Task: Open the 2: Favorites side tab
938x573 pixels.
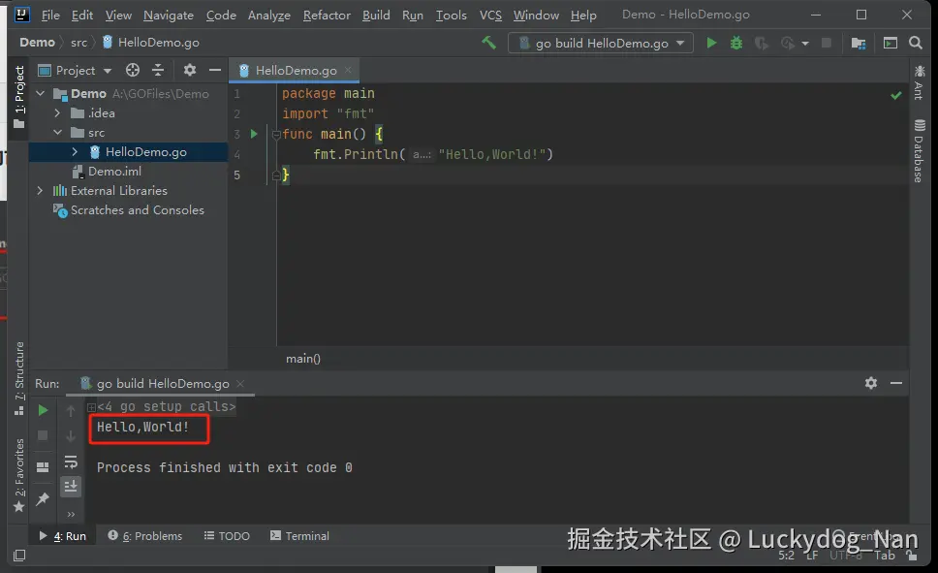Action: [19, 475]
